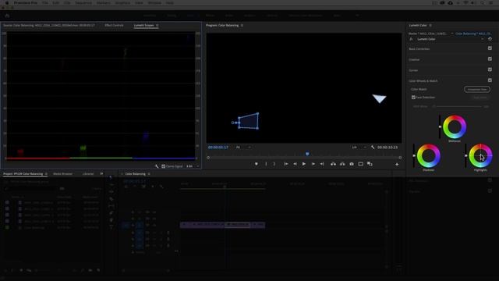499x281 pixels.
Task: Play the Program monitor sequence
Action: tap(304, 164)
